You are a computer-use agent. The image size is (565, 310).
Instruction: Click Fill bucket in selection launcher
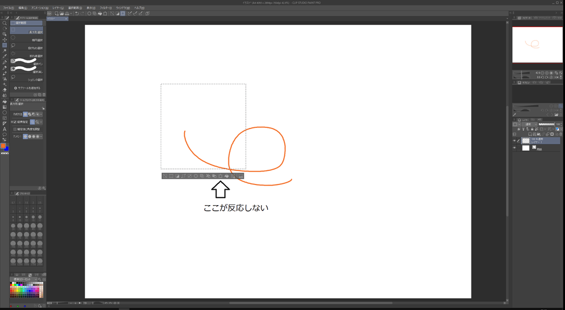click(x=227, y=176)
